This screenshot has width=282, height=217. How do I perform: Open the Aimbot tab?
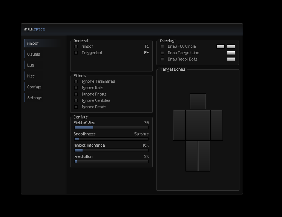pyautogui.click(x=43, y=43)
